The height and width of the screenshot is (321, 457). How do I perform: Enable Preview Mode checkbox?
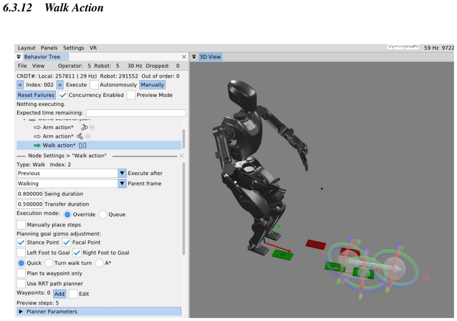(131, 95)
